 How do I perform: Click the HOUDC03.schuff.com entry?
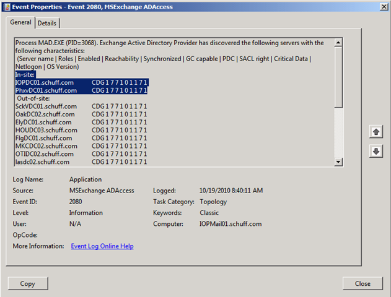click(81, 130)
